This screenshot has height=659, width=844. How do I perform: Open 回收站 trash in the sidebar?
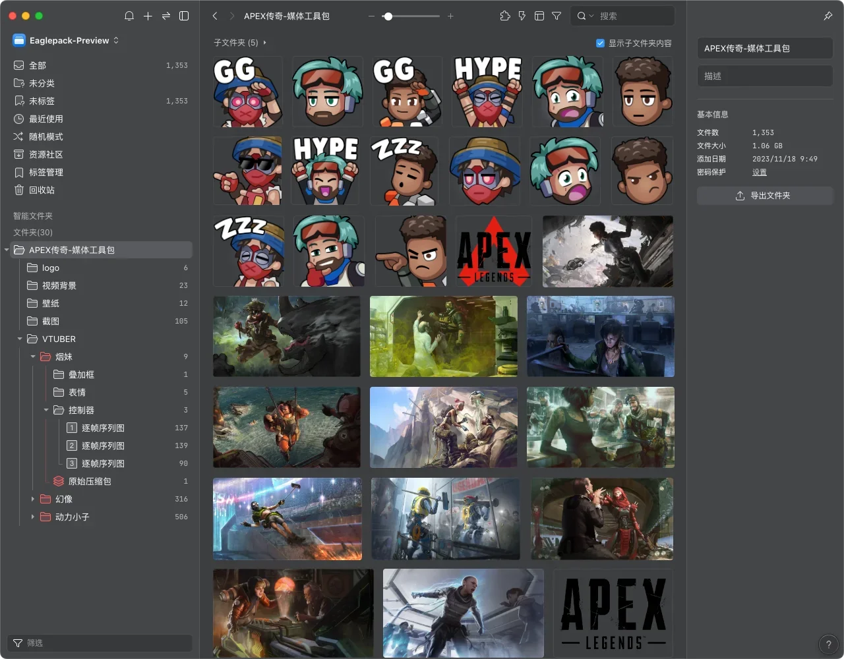pos(100,190)
